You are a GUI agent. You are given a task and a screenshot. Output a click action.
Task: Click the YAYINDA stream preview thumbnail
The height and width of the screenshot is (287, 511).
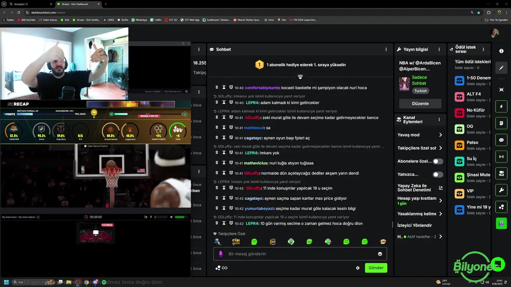96,232
